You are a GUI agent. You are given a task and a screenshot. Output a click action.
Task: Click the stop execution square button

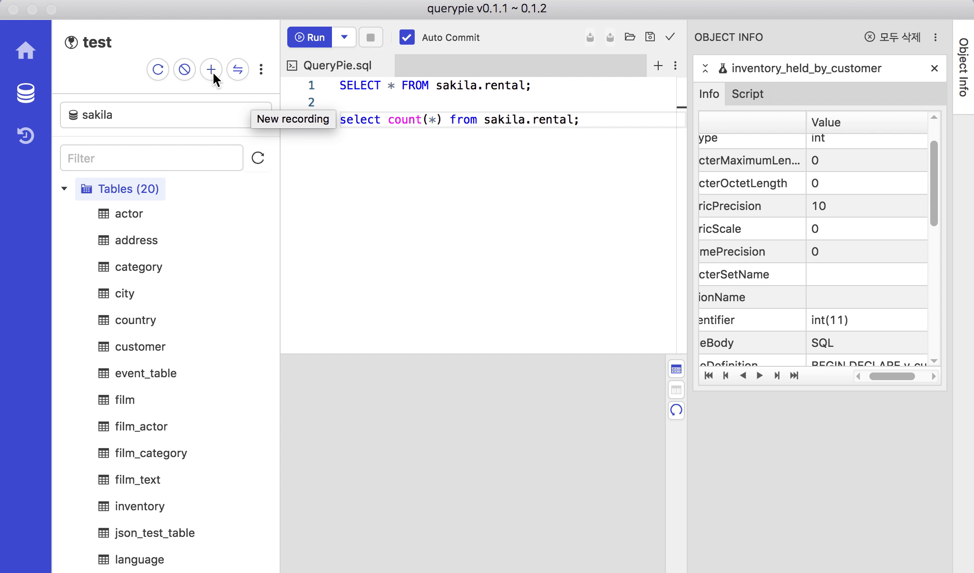coord(370,38)
